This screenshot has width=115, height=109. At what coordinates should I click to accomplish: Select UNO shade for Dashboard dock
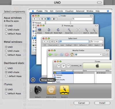click(x=6, y=72)
